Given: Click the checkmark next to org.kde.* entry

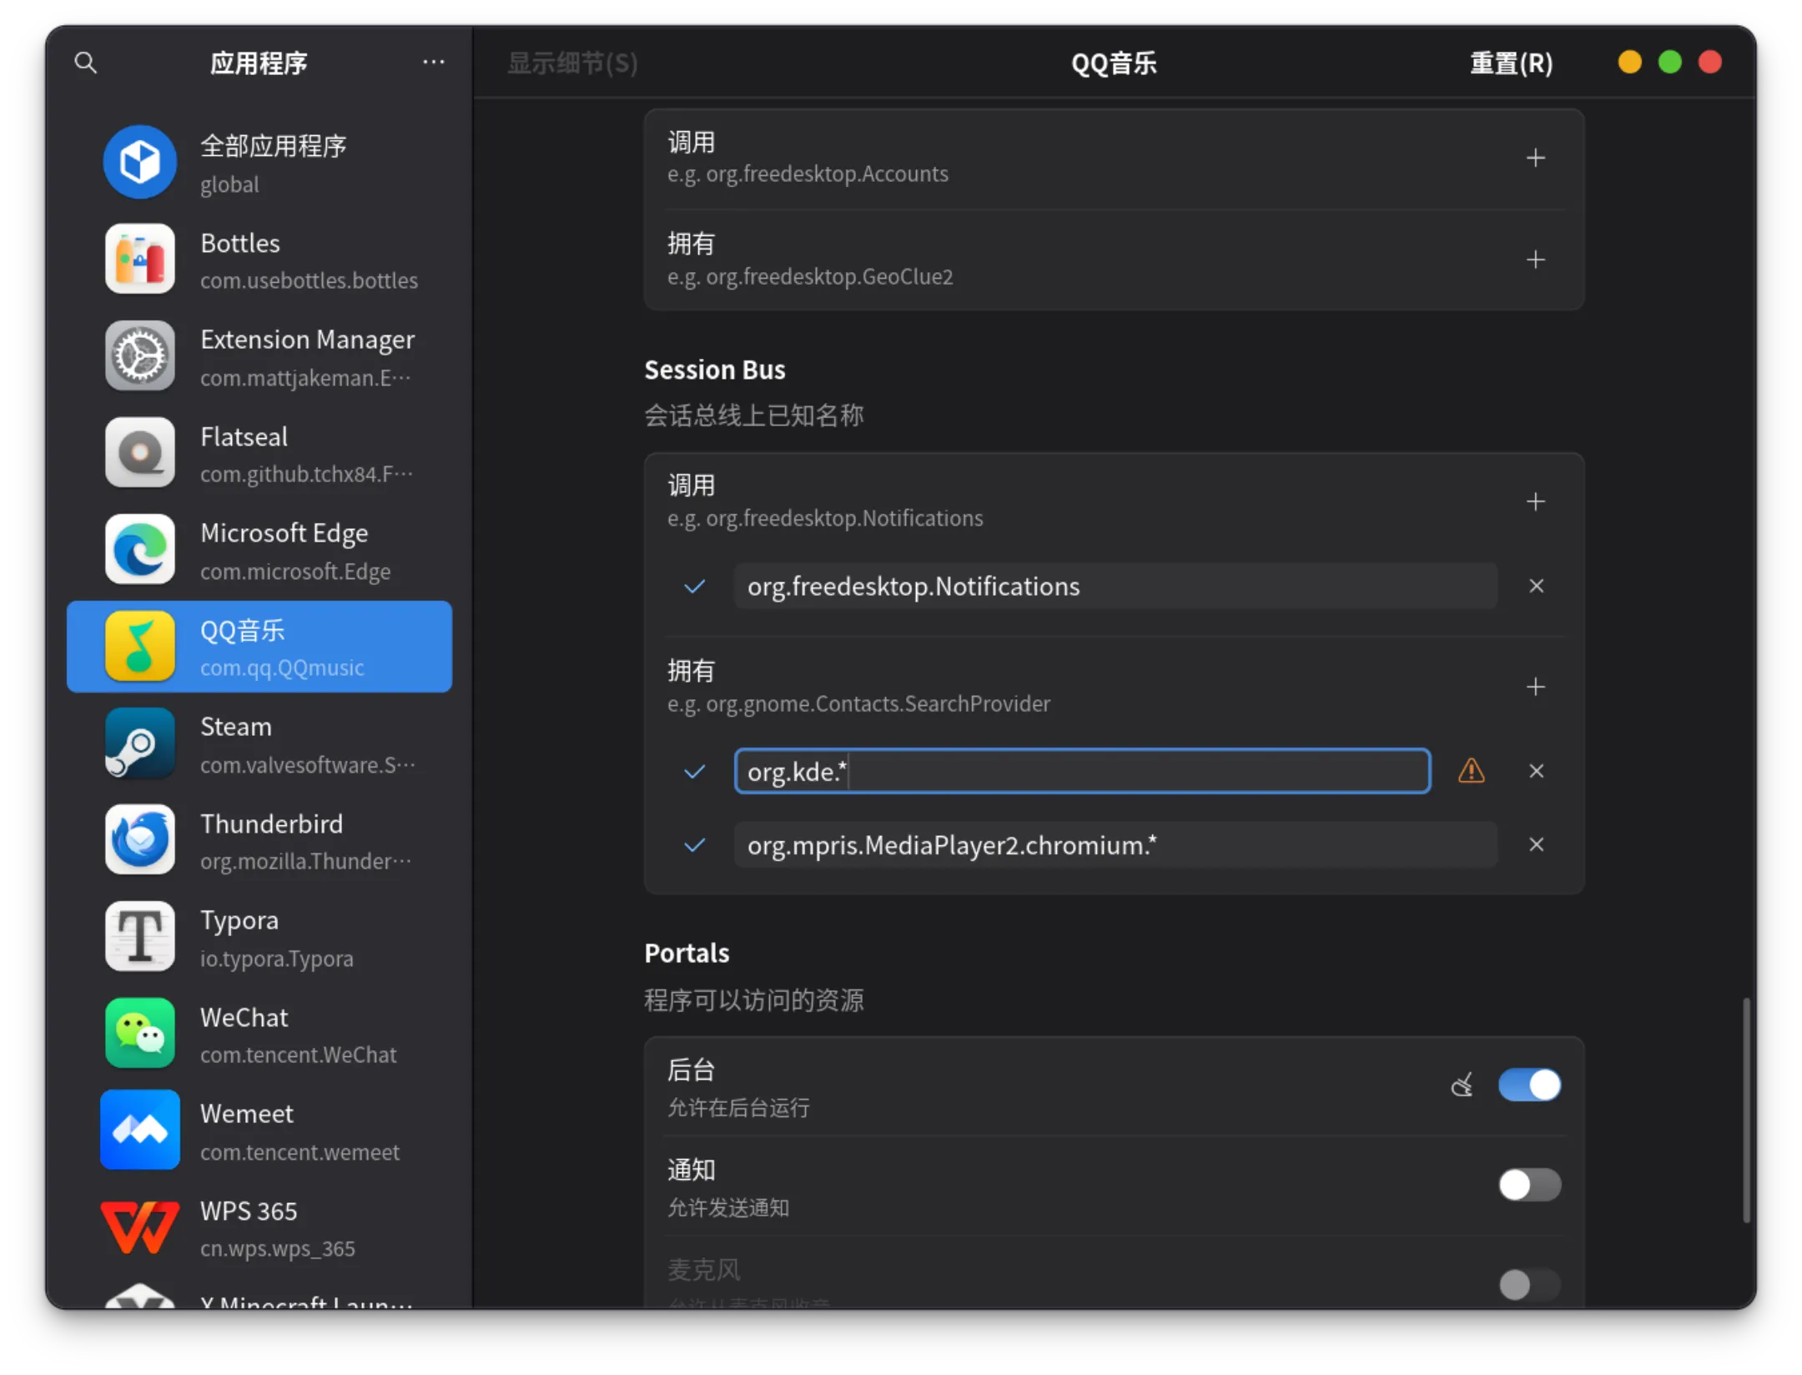Looking at the screenshot, I should [694, 772].
